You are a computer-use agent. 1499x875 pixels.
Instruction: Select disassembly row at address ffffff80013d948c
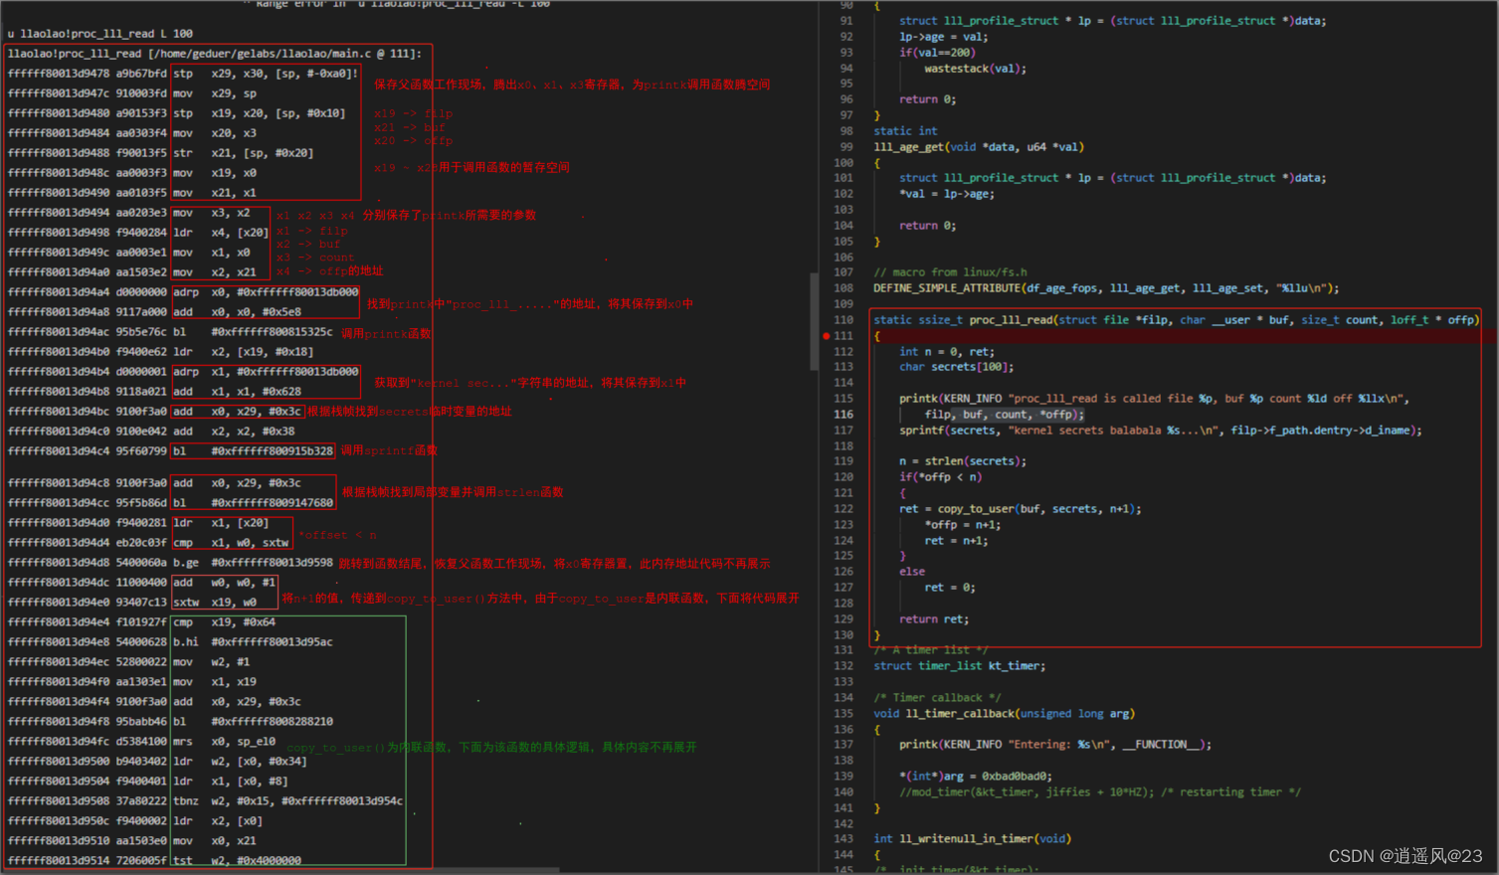tap(132, 173)
